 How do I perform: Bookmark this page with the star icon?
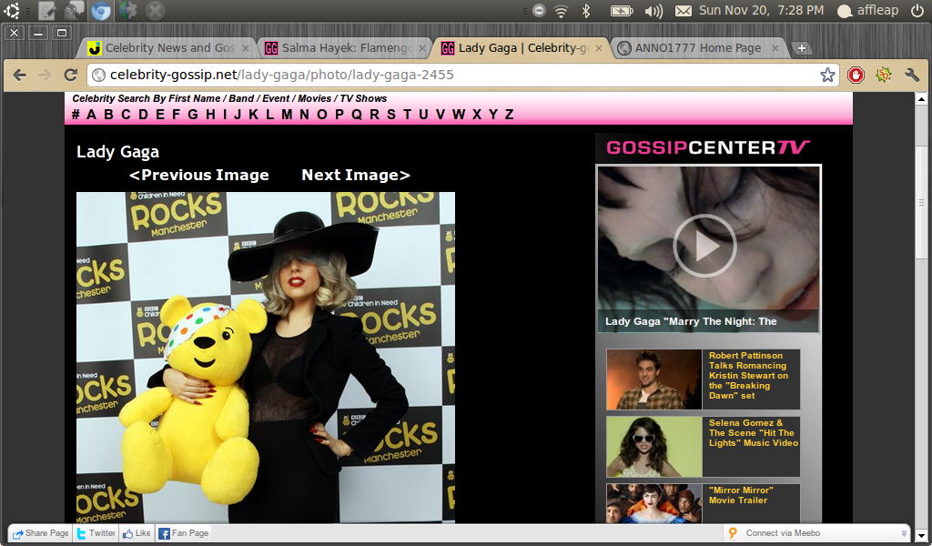click(x=827, y=75)
